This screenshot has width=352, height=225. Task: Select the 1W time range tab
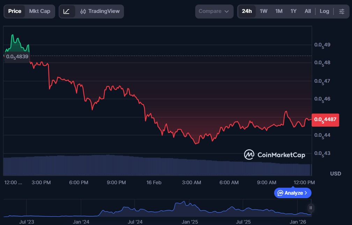263,11
